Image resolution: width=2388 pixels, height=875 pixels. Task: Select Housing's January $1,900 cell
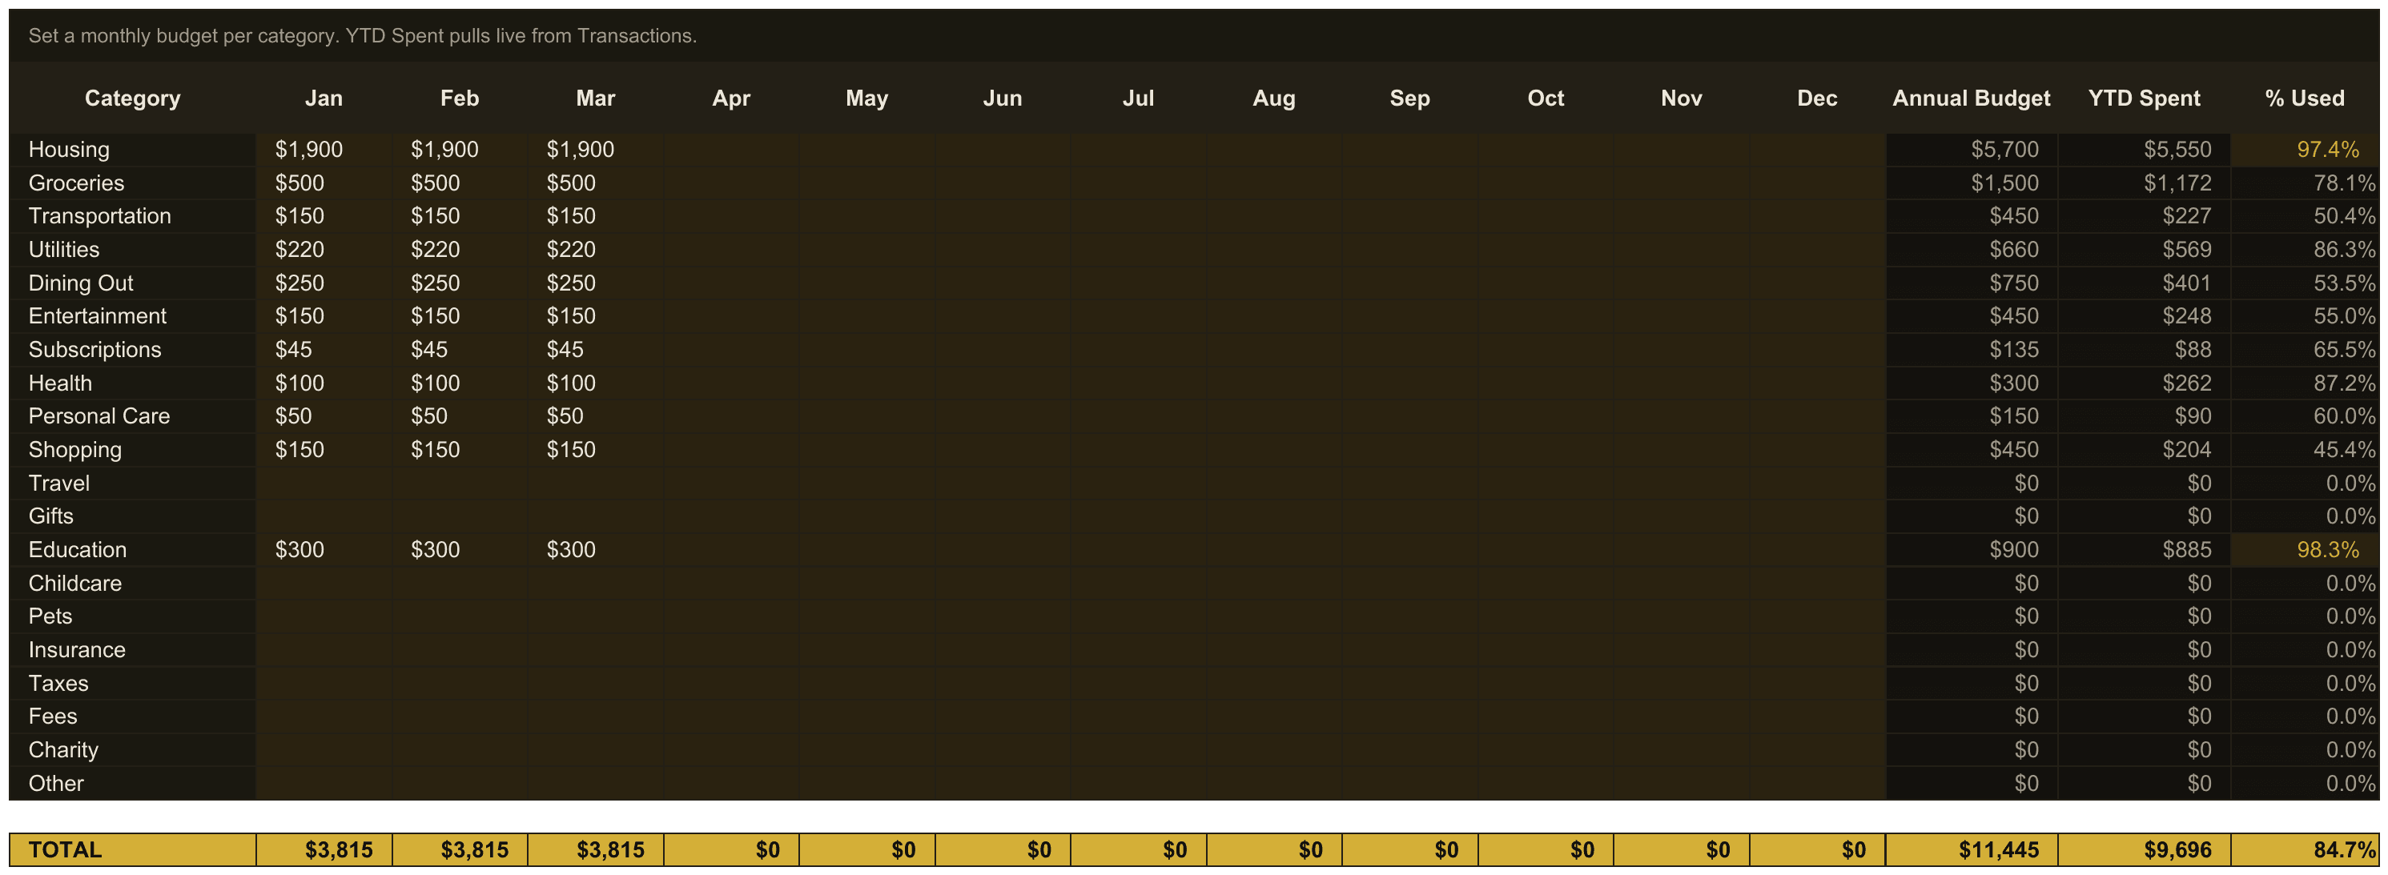[x=324, y=149]
